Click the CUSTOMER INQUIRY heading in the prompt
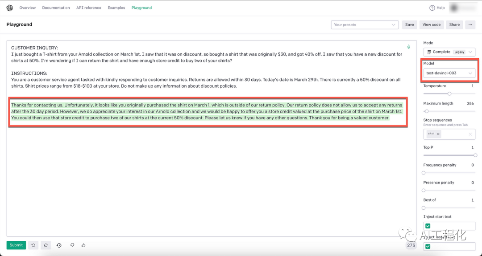This screenshot has width=482, height=256. coord(34,48)
